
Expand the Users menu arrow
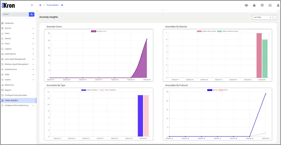(x=33, y=34)
